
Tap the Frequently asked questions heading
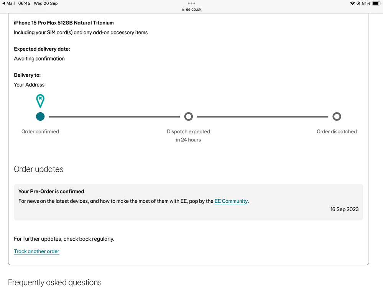tap(55, 282)
